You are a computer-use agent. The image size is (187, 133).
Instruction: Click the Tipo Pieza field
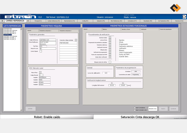[x=43, y=46]
